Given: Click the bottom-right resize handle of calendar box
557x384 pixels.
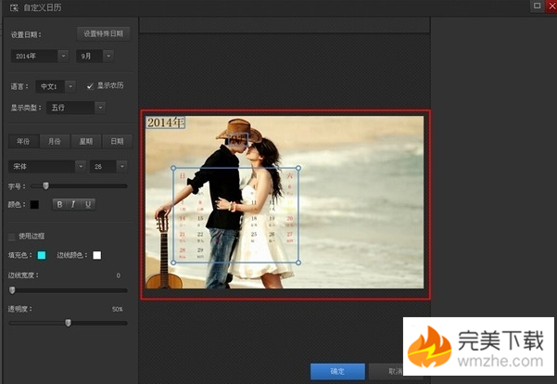Looking at the screenshot, I should pyautogui.click(x=298, y=263).
